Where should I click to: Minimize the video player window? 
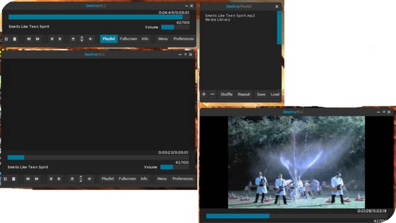pyautogui.click(x=378, y=112)
